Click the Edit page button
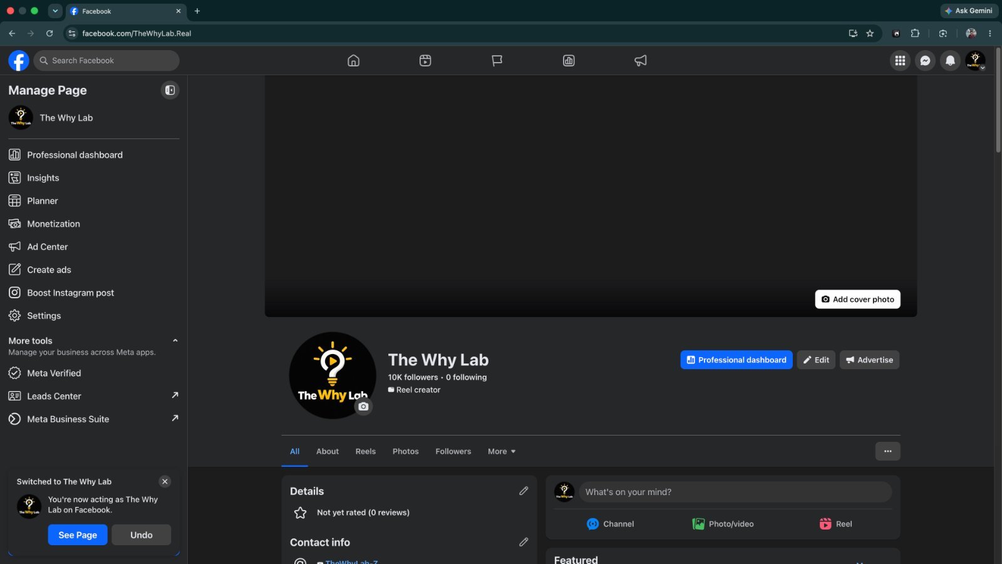Screen dimensions: 1002x564 coord(816,360)
